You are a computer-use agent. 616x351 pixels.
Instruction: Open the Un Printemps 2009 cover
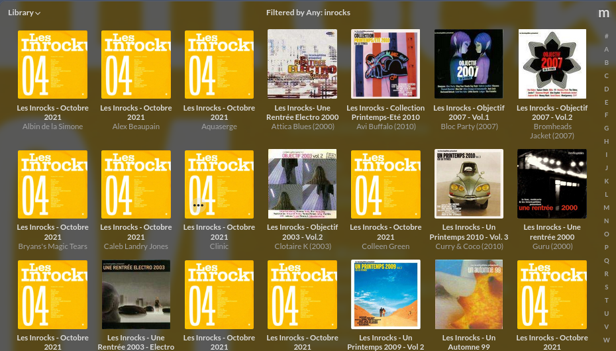coord(385,295)
